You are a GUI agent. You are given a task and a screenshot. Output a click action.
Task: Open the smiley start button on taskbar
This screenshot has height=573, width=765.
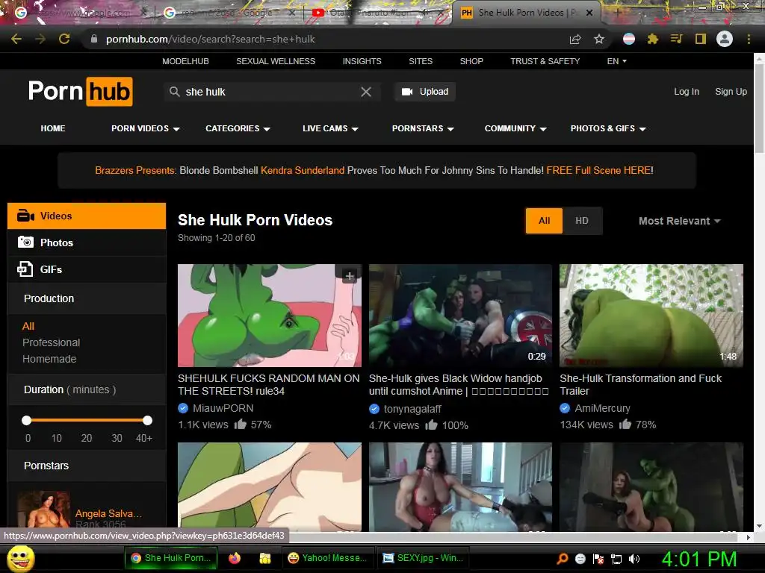(20, 558)
